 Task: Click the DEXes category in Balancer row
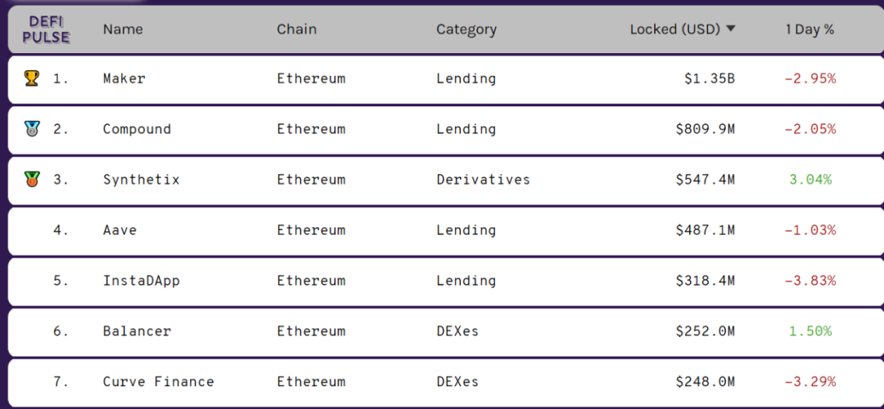pos(458,330)
